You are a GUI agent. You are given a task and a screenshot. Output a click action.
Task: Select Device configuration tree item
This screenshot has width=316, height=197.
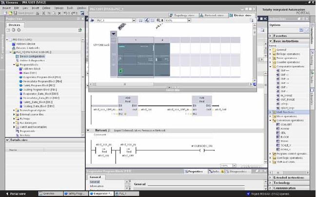point(32,56)
